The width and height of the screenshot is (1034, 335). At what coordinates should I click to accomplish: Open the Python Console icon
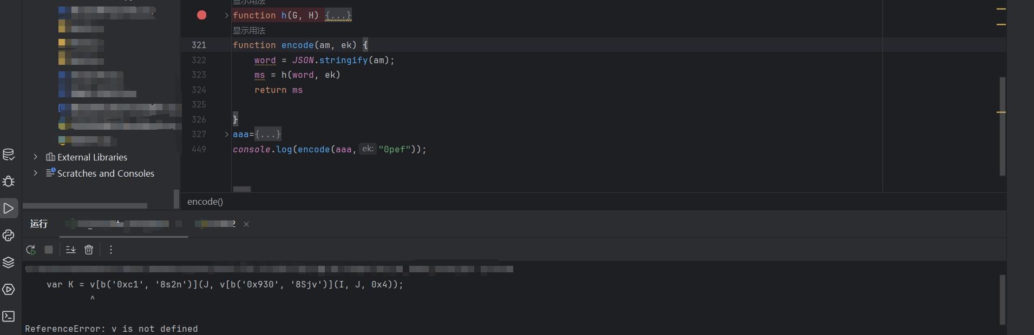tap(9, 235)
